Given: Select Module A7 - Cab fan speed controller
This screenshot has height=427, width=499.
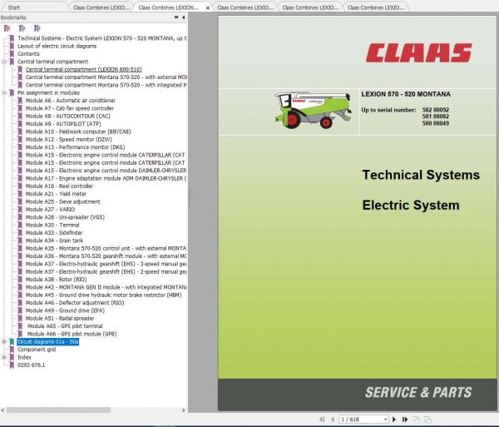Looking at the screenshot, I should pos(69,108).
